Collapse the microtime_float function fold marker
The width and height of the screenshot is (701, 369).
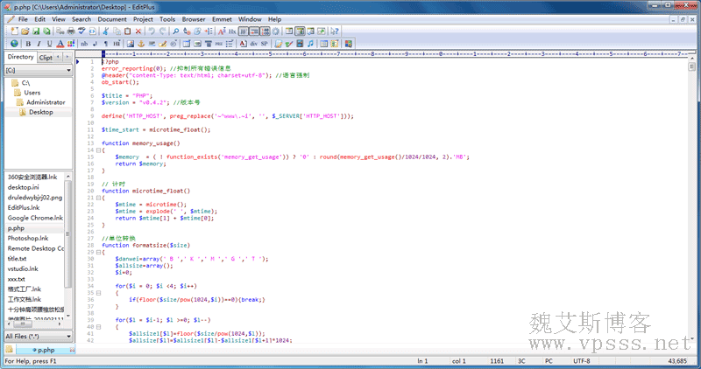pyautogui.click(x=96, y=198)
